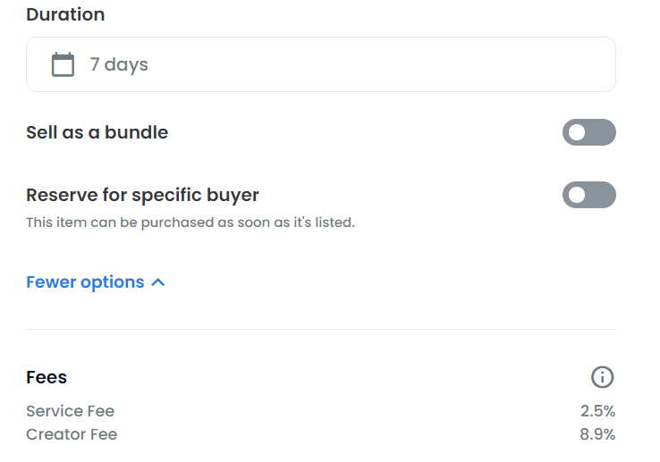The image size is (660, 462).
Task: Click the horizontal divider above Fees
Action: [321, 329]
